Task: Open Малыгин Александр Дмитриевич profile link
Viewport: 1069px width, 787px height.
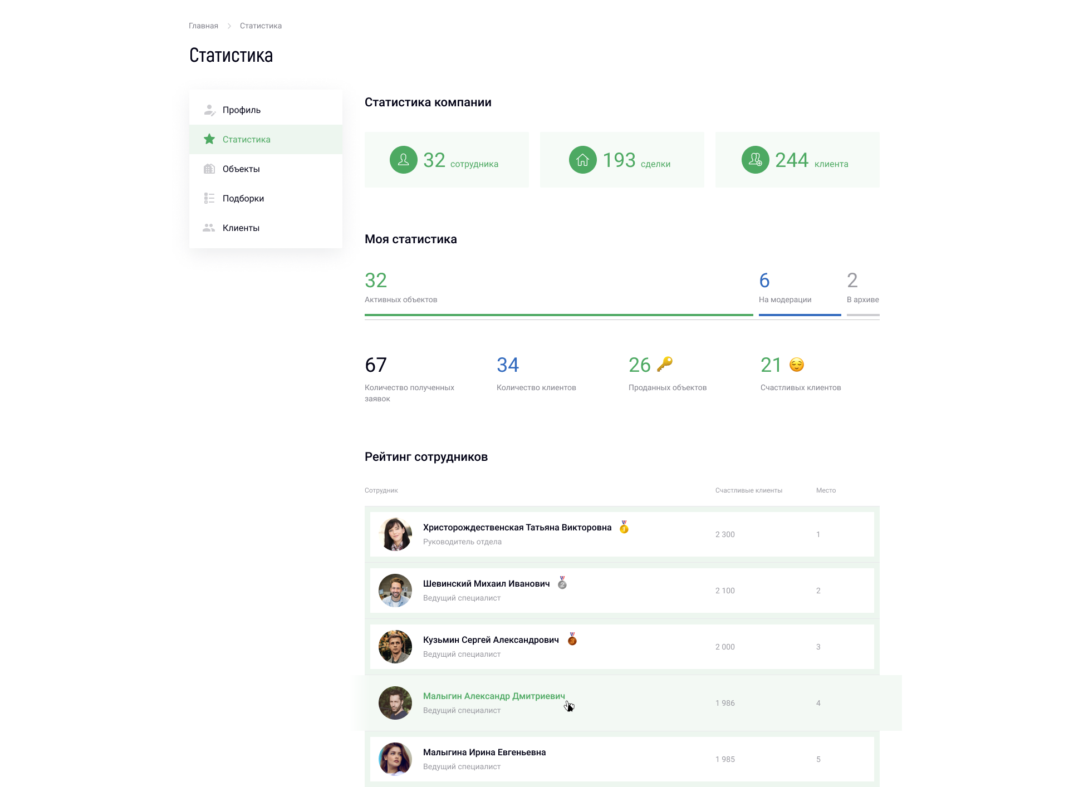Action: (493, 696)
